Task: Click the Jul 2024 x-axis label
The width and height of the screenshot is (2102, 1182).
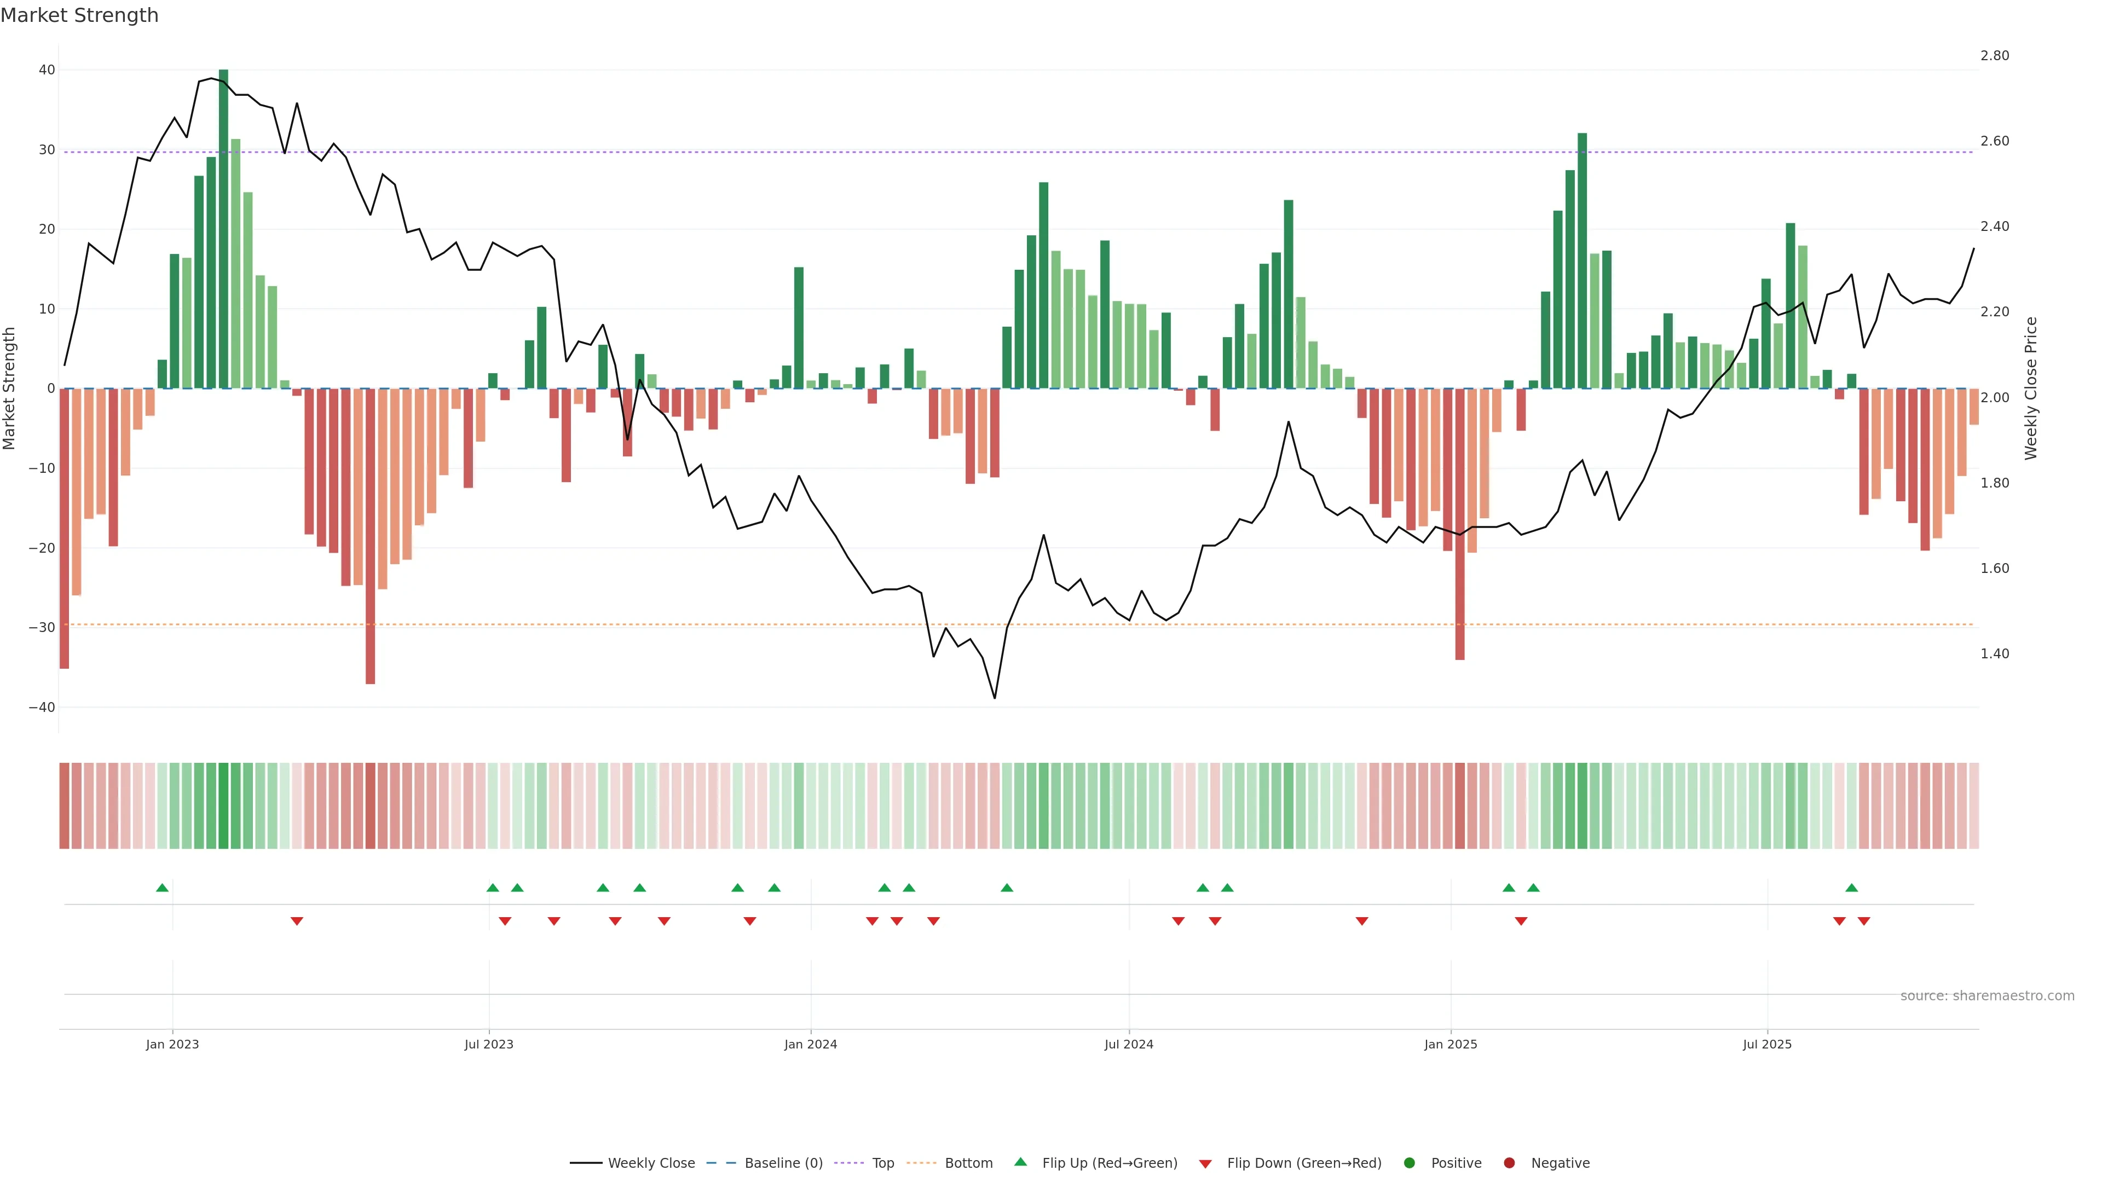Action: click(x=1129, y=1044)
